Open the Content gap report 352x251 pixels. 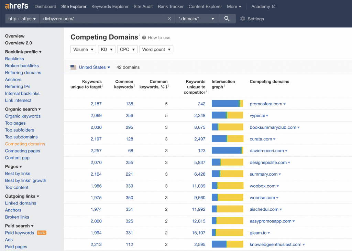pyautogui.click(x=17, y=158)
